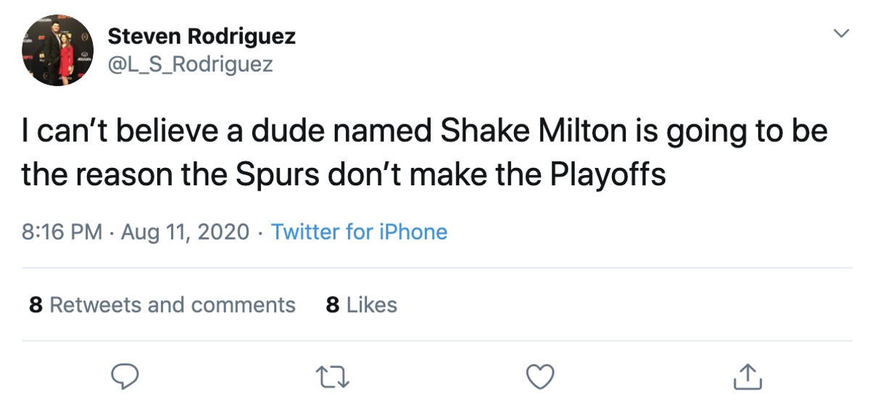Screen dimensions: 870x406
Task: View the 8 Retweets and comments list
Action: (162, 305)
